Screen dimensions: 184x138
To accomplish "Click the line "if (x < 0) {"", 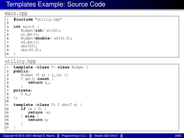I will [33, 109].
